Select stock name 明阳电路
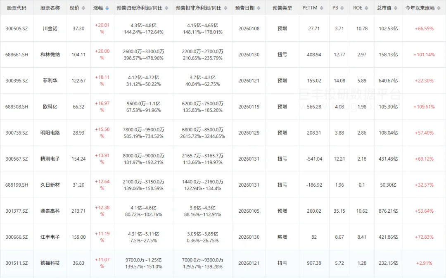This screenshot has height=278, width=446. click(50, 133)
